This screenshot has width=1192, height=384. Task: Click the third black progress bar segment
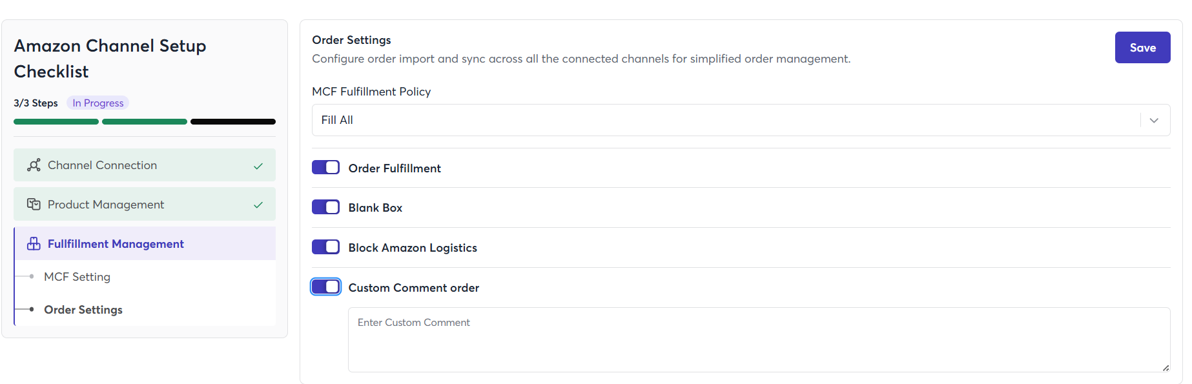coord(233,121)
